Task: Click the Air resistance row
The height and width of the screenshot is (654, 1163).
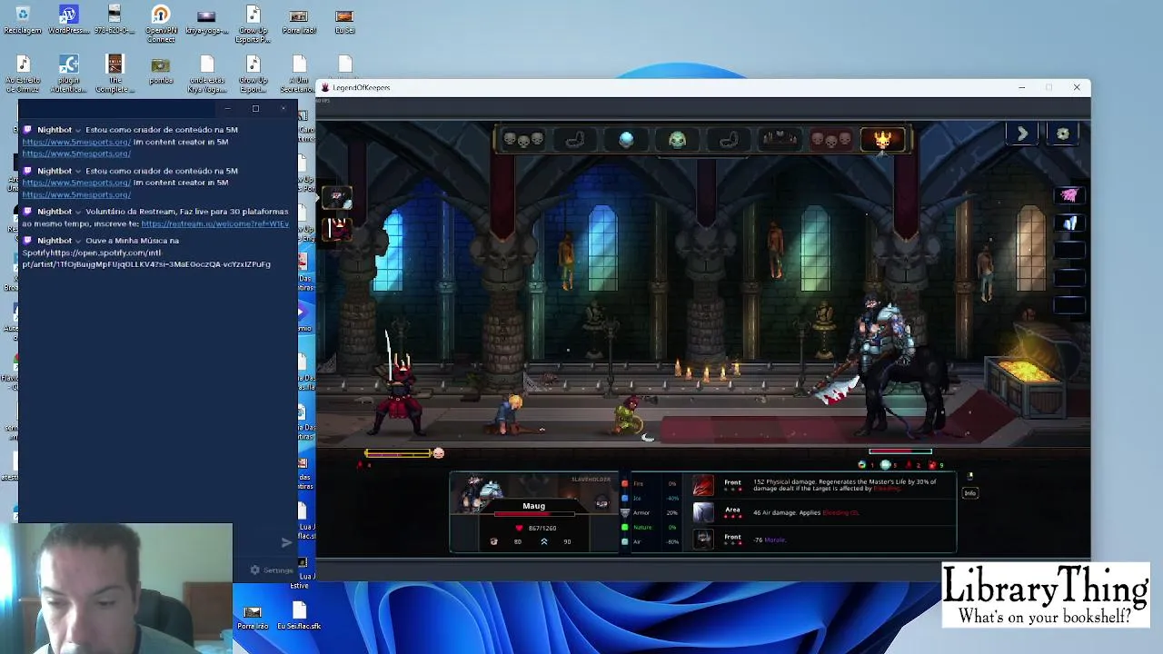Action: (x=650, y=541)
